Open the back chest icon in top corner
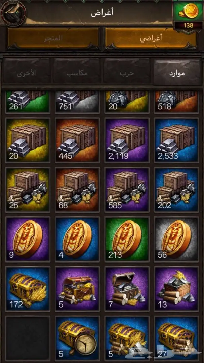The width and height of the screenshot is (204, 363). [13, 13]
